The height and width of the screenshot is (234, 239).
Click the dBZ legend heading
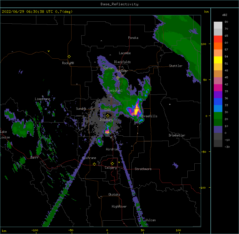click(x=225, y=15)
